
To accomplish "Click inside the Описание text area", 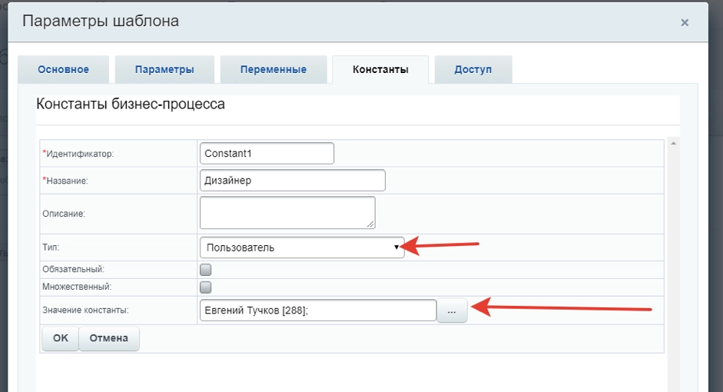I will click(287, 212).
